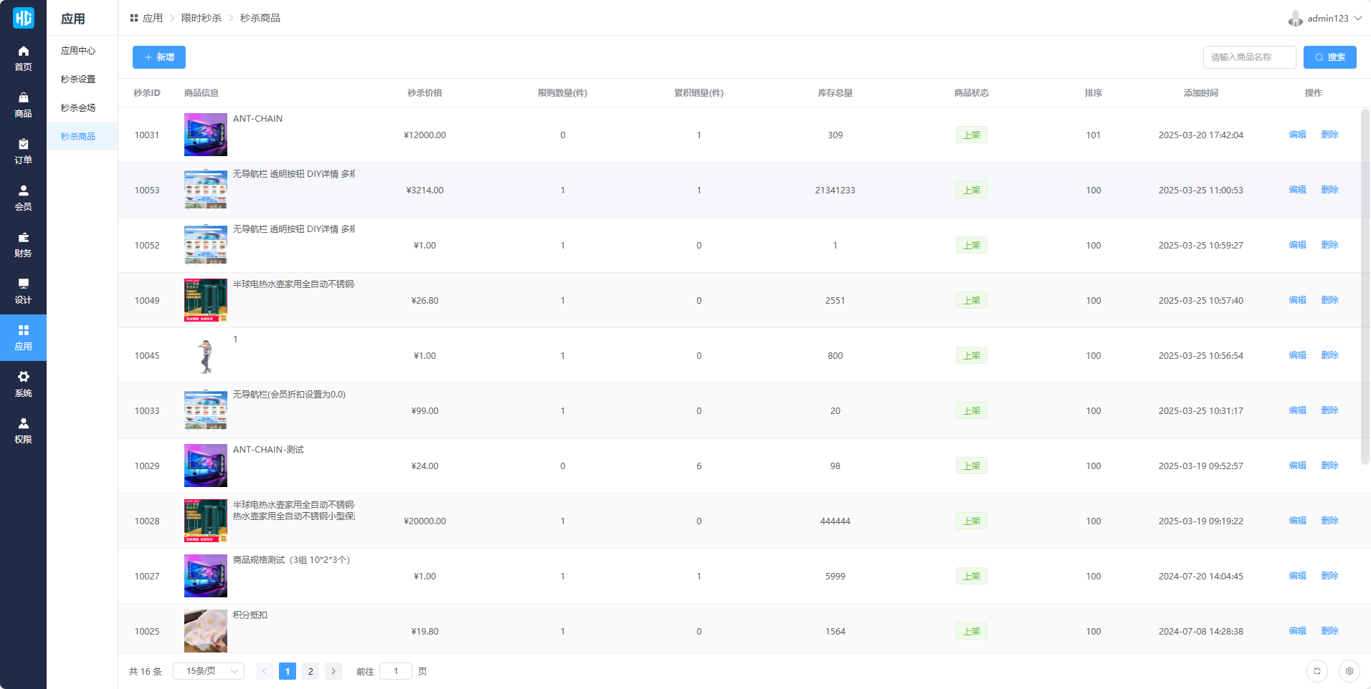The height and width of the screenshot is (689, 1371).
Task: Click the product name search field
Action: [x=1248, y=57]
